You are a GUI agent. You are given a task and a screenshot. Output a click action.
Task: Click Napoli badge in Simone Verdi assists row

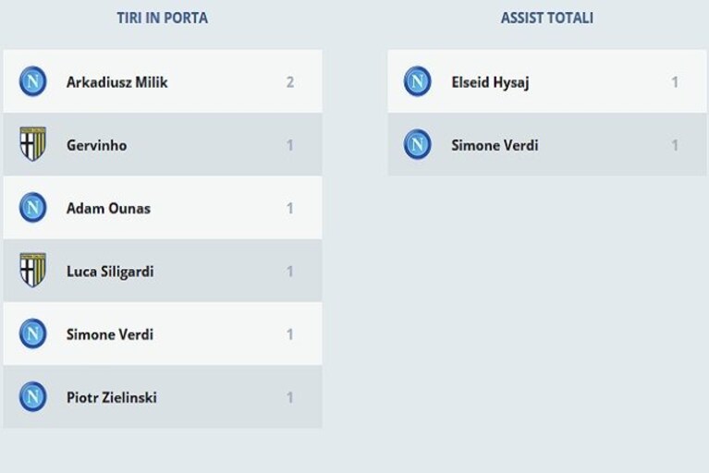[417, 144]
